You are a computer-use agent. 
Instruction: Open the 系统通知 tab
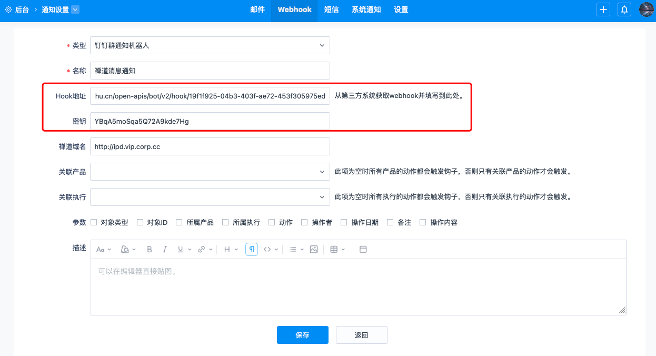click(366, 9)
